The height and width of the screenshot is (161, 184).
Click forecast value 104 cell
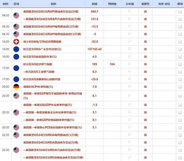pyautogui.click(x=112, y=64)
